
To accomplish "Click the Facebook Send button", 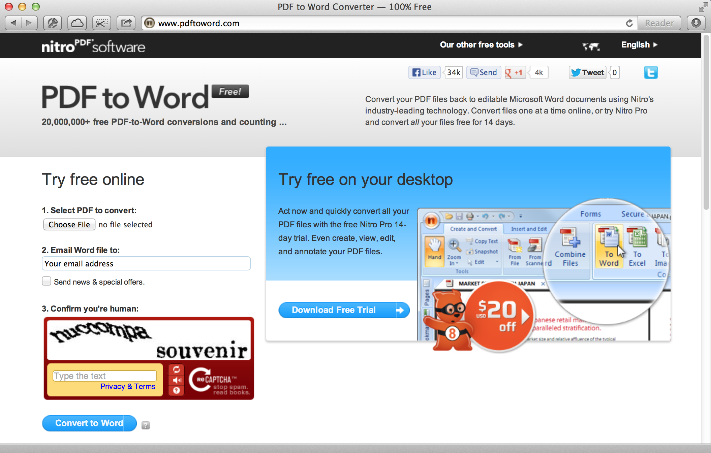I will pyautogui.click(x=484, y=72).
